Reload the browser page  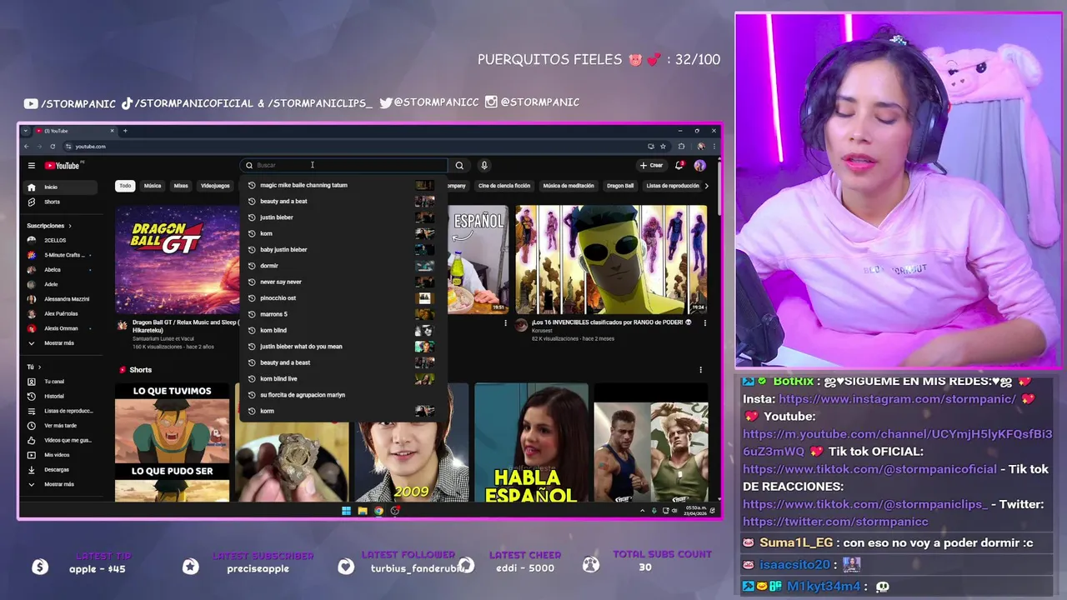(53, 147)
